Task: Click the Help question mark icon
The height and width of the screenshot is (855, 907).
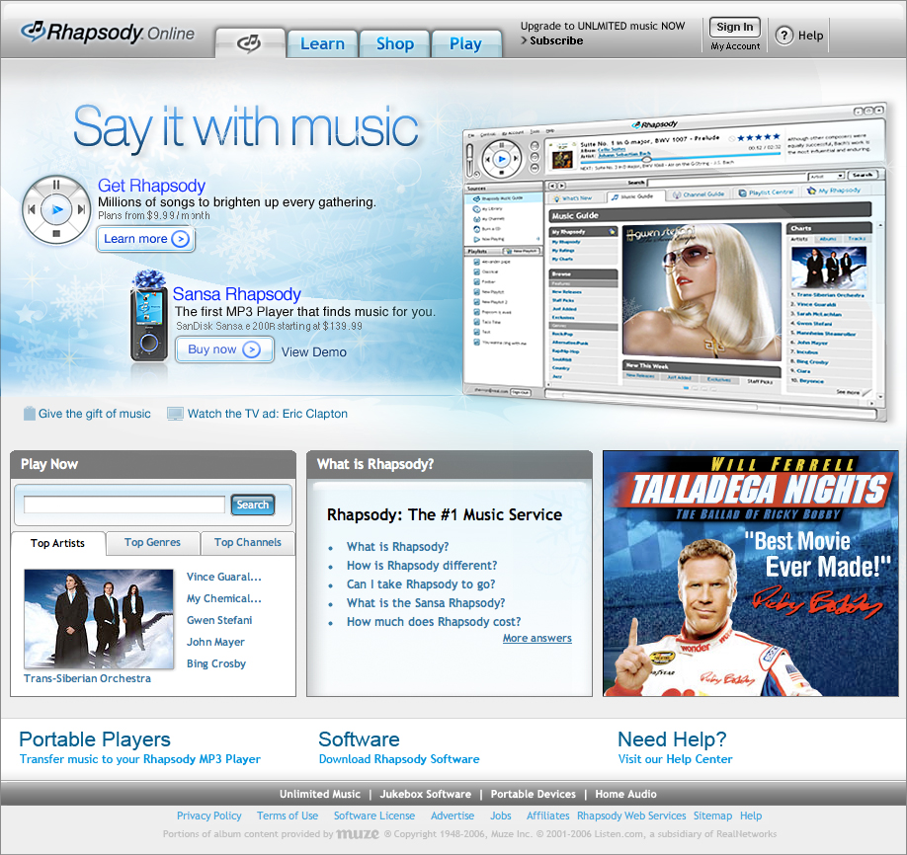Action: tap(783, 36)
